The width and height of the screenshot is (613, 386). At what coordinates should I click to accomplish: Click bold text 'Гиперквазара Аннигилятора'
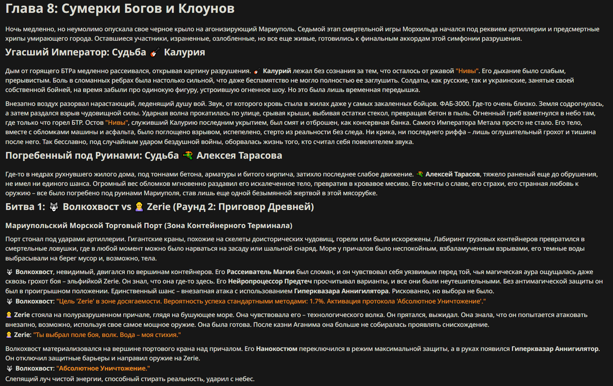341,291
